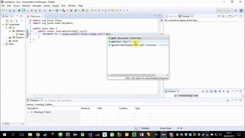Click the Package Explorer horizontal scrollbar
This screenshot has width=245, height=138.
point(7,123)
